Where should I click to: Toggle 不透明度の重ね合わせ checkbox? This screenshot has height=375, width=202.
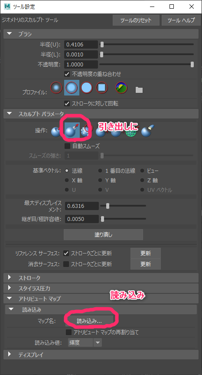coord(67,74)
